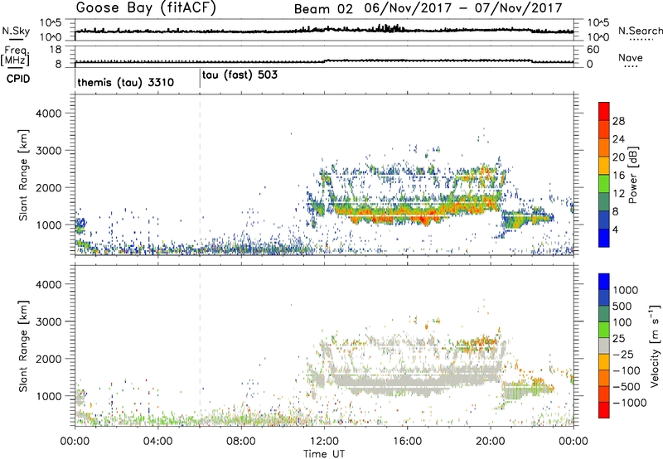
Task: Click the dashed CPID change line in power panel
Action: point(200,175)
